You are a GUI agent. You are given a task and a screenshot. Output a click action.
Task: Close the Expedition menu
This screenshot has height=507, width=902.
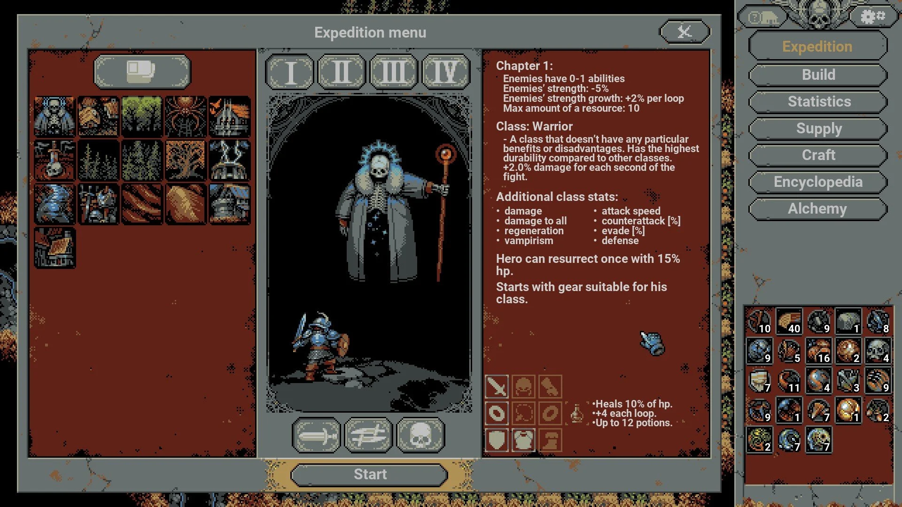pos(685,31)
